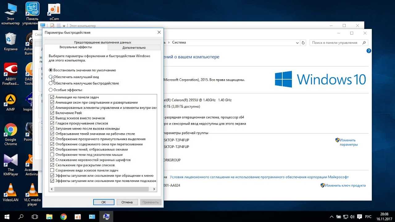This screenshot has width=395, height=222.
Task: Enable 'Отображение тени под указателем мыши'
Action: [52, 154]
